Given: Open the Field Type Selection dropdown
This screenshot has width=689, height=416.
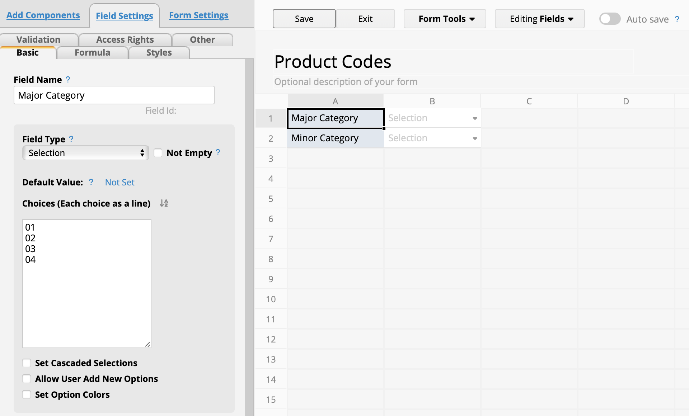Looking at the screenshot, I should point(85,153).
